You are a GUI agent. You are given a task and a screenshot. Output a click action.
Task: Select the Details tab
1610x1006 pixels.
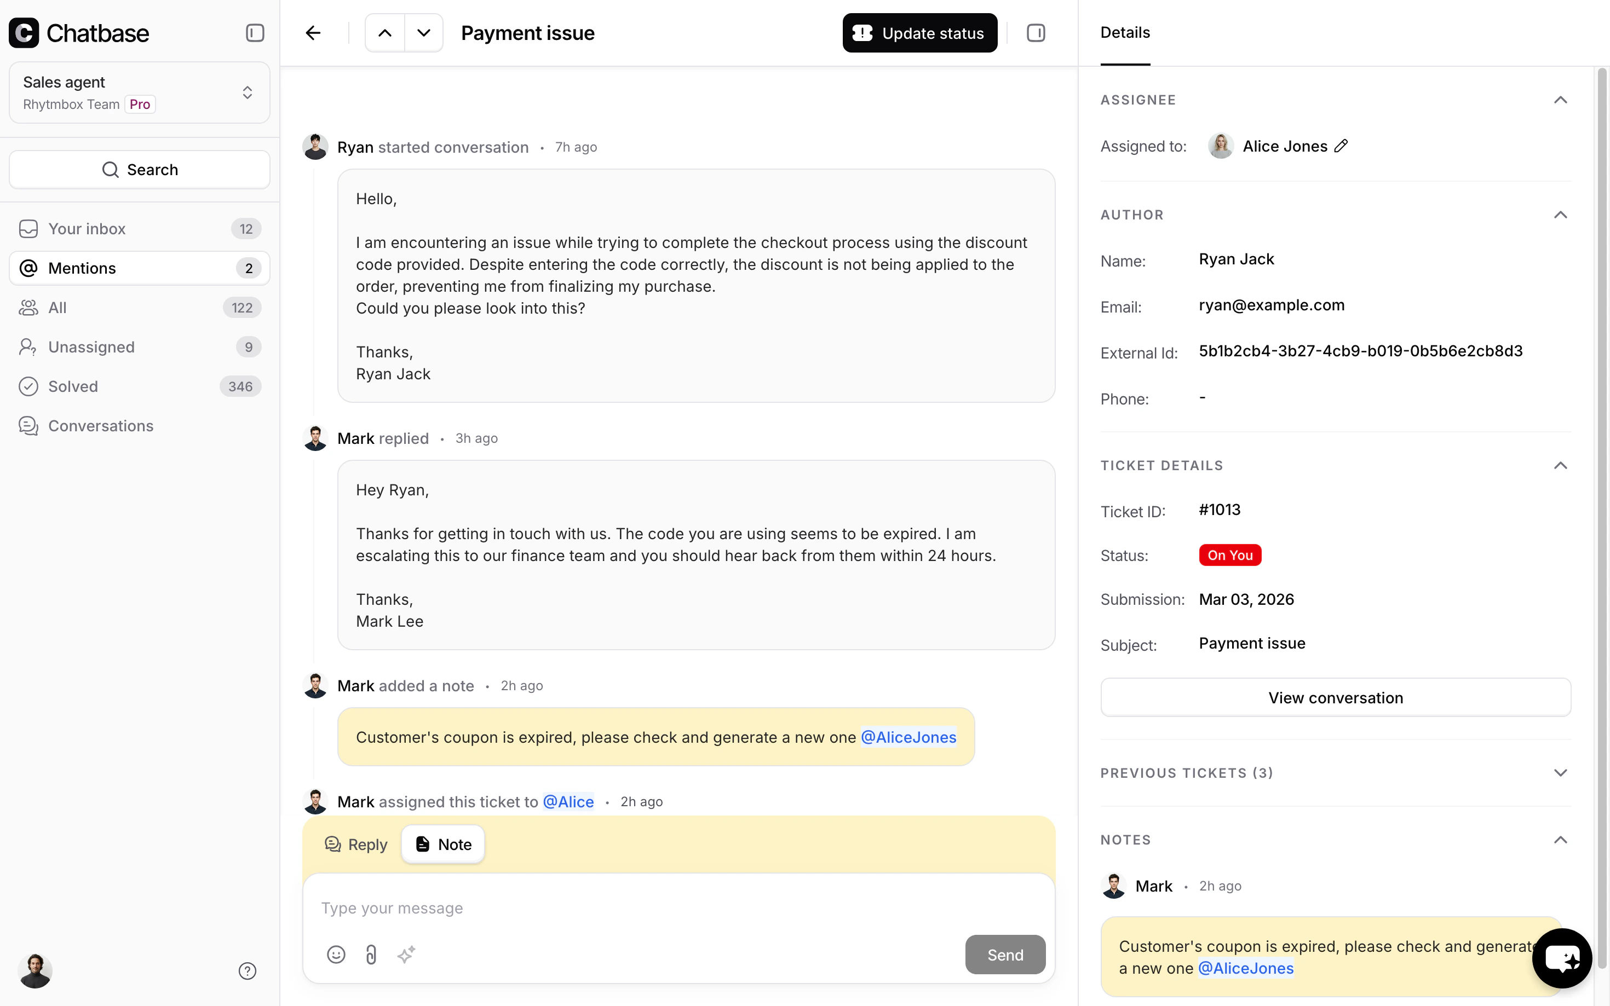coord(1124,32)
